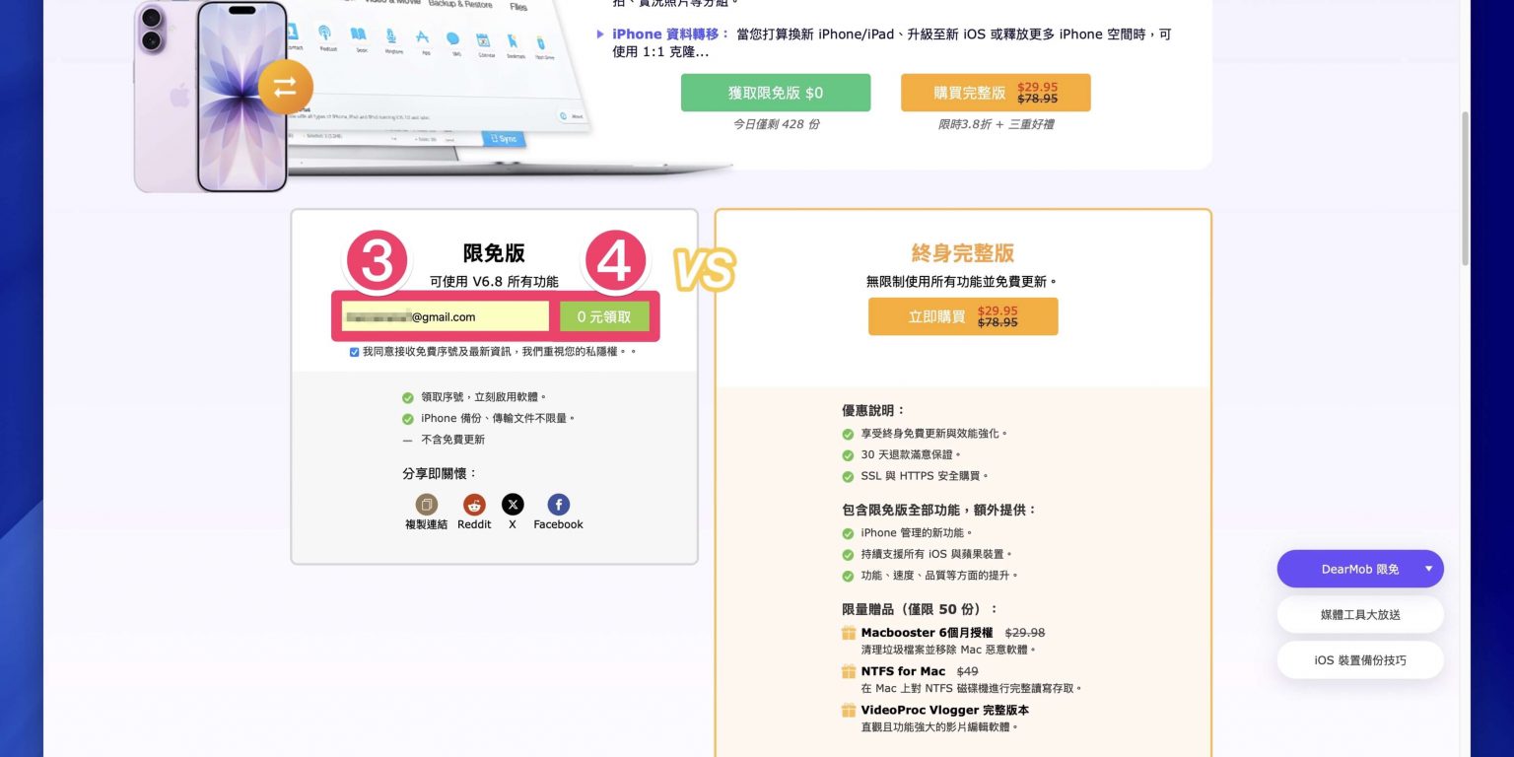
Task: Click the 立即購買 button
Action: coord(962,316)
